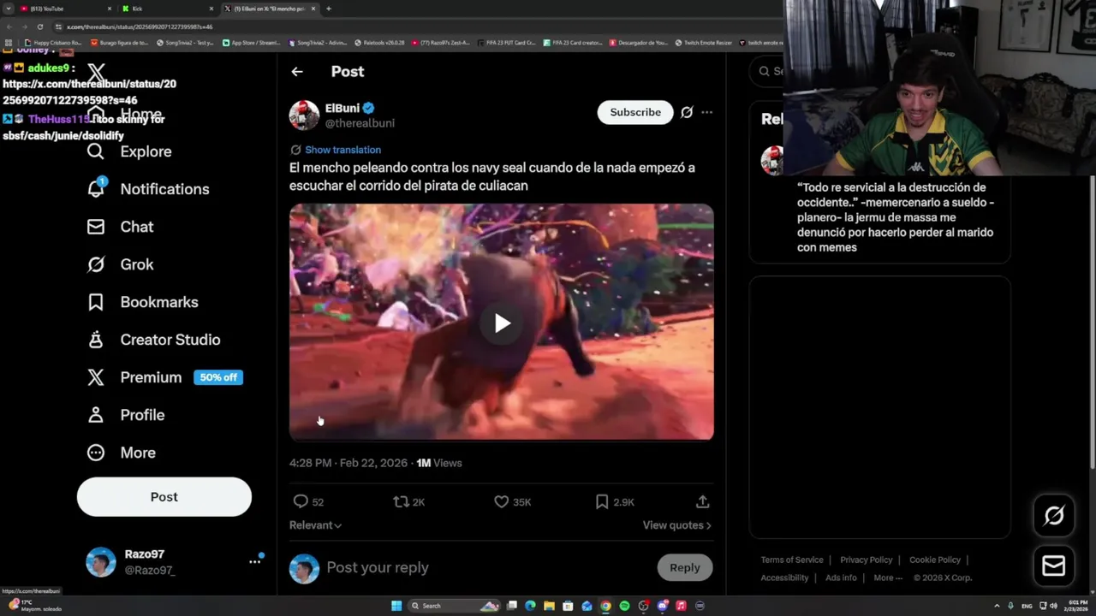Open View quotes link

(x=677, y=525)
